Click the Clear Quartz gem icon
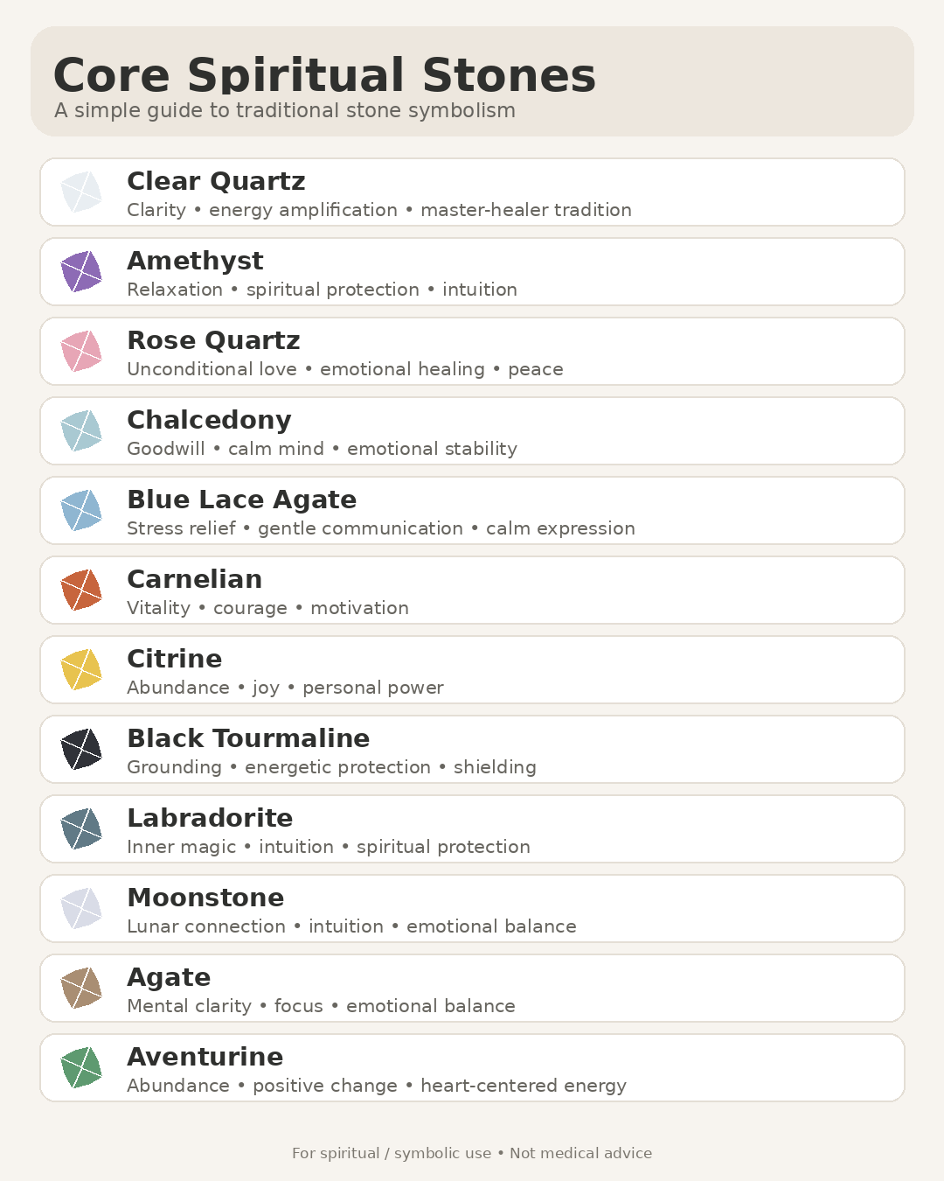 click(x=81, y=192)
